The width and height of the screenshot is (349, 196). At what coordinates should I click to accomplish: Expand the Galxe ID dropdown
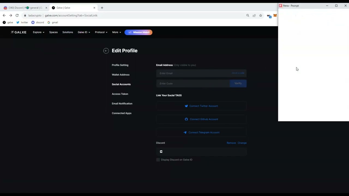[84, 32]
